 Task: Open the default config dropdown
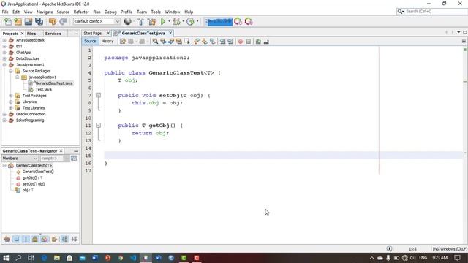tap(97, 21)
